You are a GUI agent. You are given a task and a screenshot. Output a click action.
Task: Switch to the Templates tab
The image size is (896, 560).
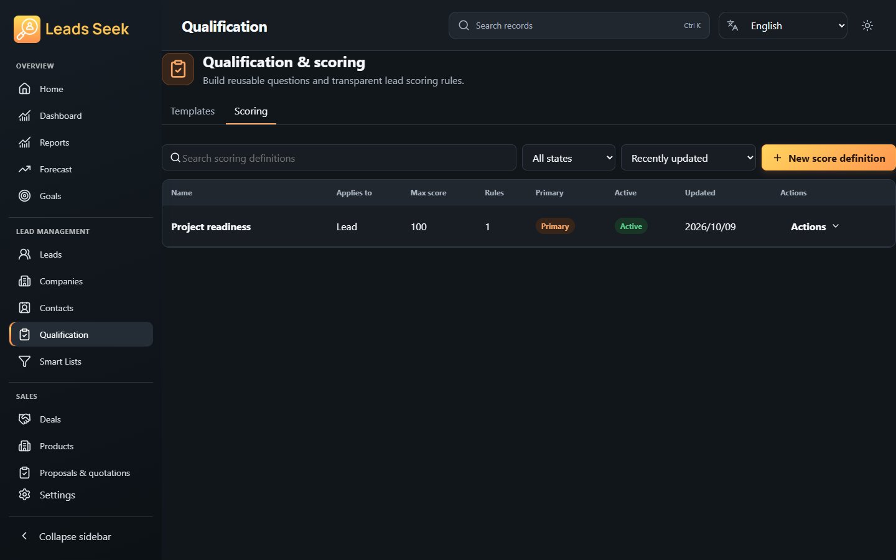coord(192,111)
